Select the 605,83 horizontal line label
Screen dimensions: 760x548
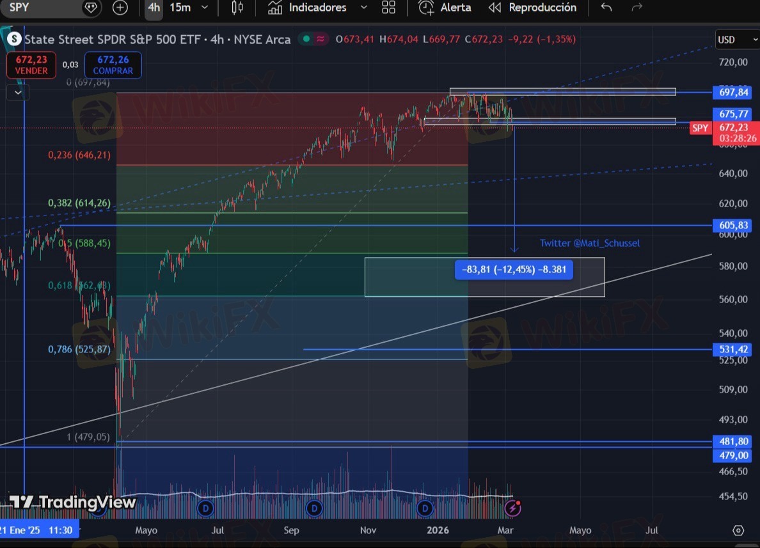733,225
